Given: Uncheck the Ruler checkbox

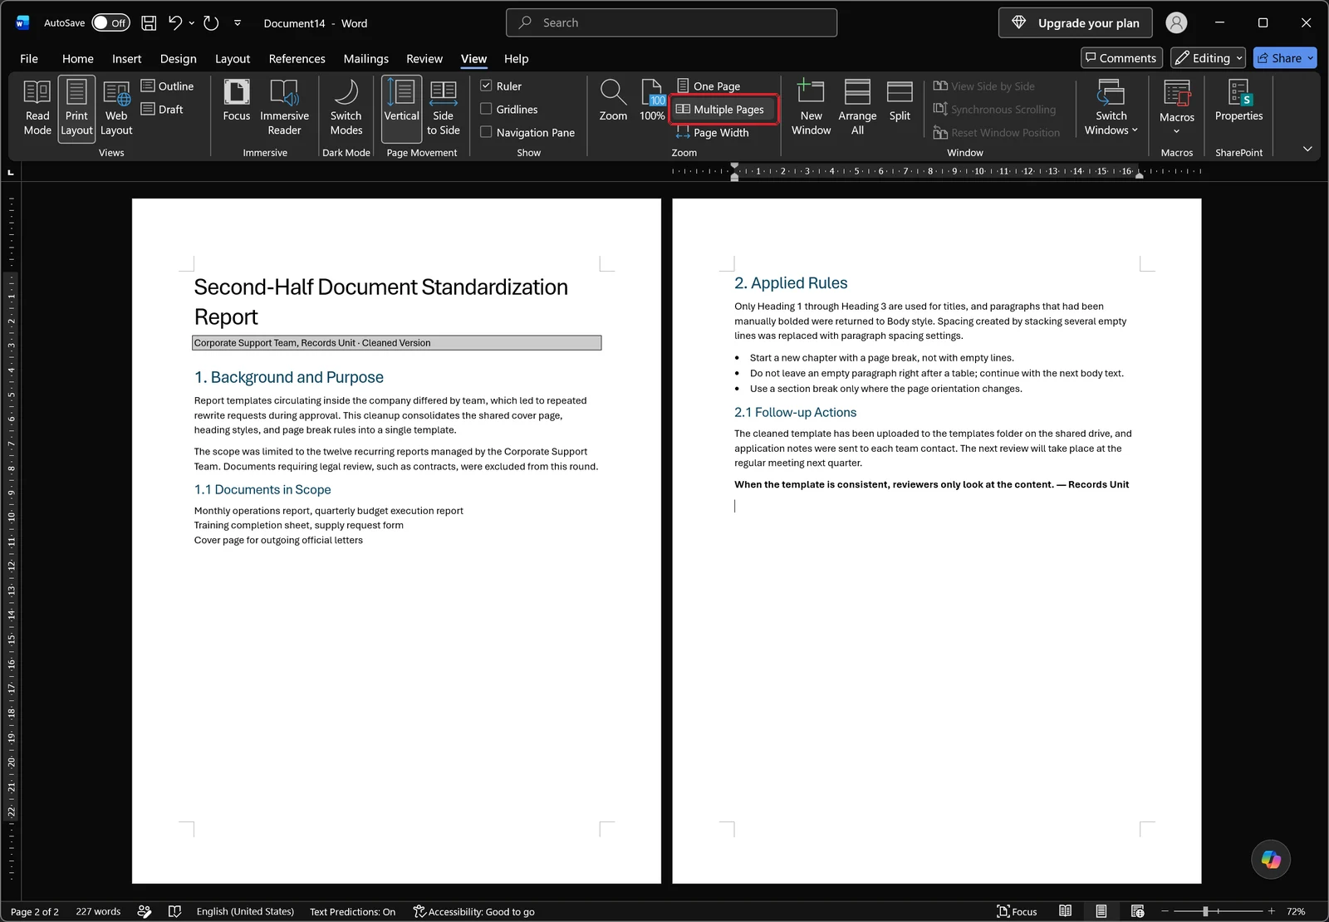Looking at the screenshot, I should [x=486, y=86].
